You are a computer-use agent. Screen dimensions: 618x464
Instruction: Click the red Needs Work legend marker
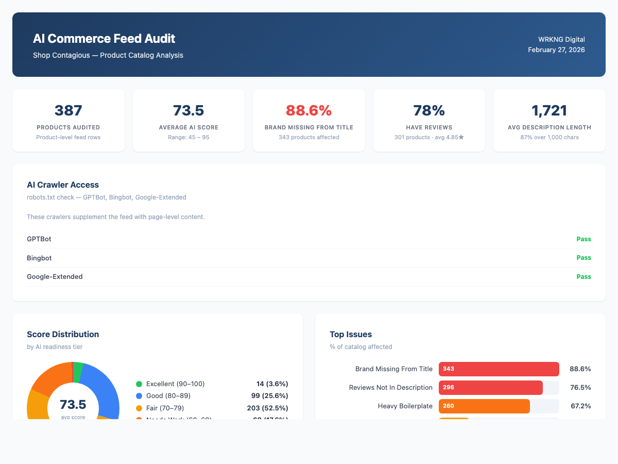tap(139, 418)
